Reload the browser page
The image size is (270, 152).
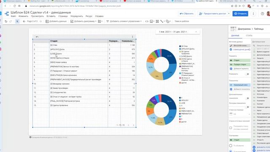15,6
